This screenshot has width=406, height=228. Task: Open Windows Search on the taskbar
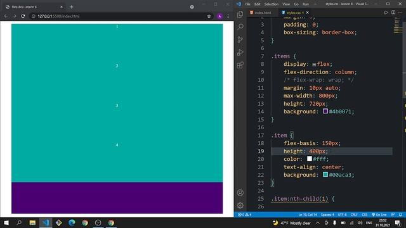(19, 222)
